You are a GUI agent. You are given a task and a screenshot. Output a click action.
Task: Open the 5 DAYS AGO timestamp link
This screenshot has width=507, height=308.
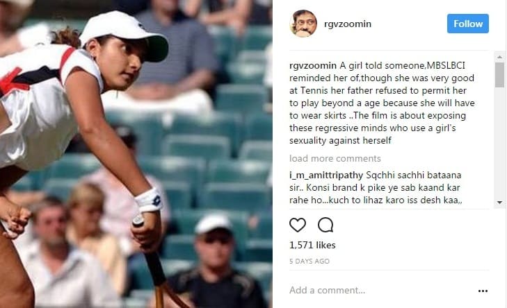tap(309, 262)
